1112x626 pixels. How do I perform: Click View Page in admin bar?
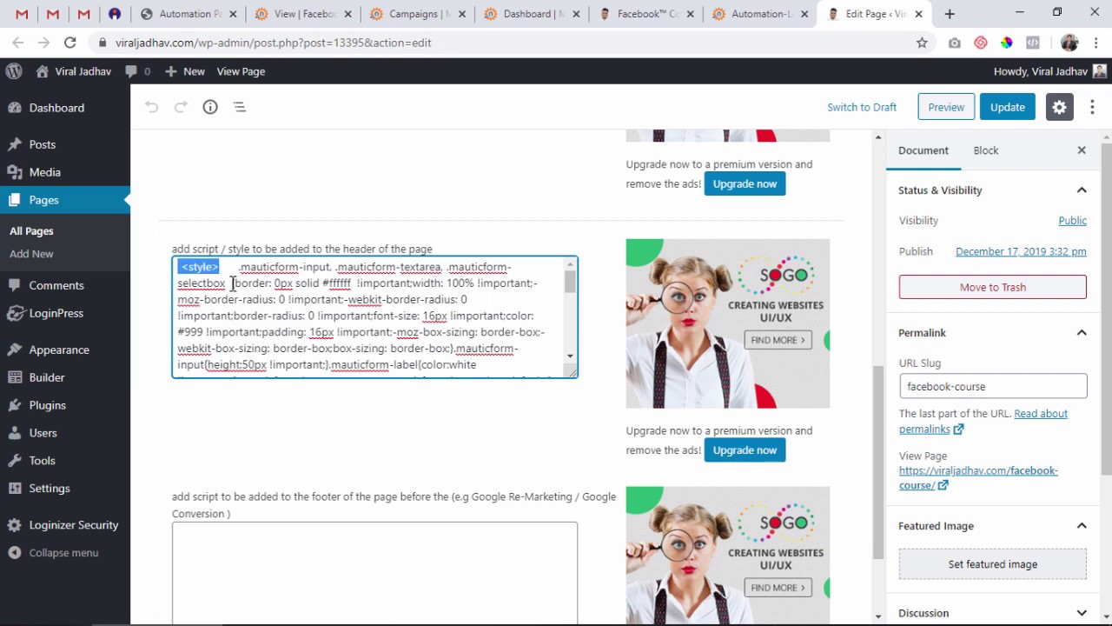(241, 71)
